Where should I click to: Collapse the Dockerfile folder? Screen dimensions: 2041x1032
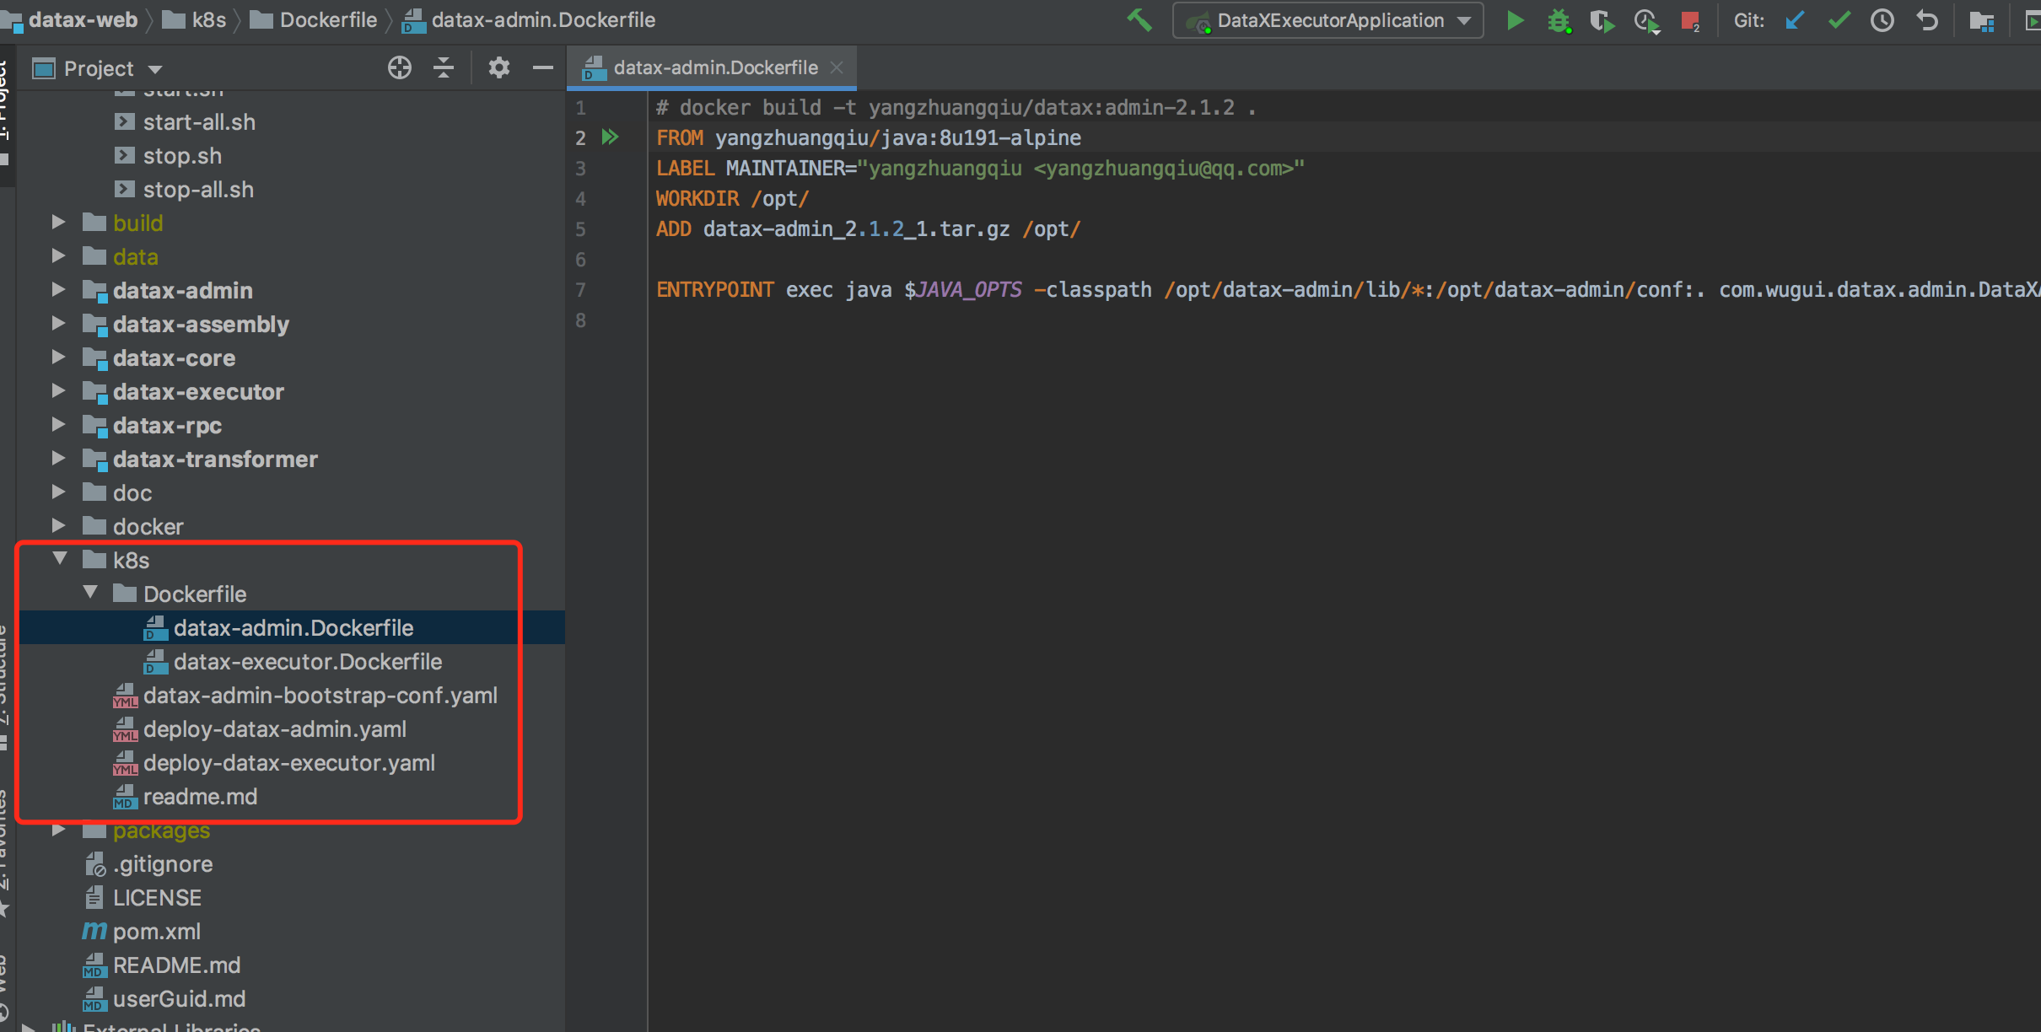(x=91, y=592)
